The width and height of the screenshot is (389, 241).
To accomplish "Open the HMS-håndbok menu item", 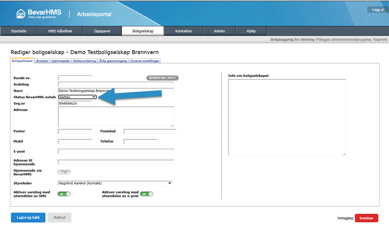I will tap(60, 31).
